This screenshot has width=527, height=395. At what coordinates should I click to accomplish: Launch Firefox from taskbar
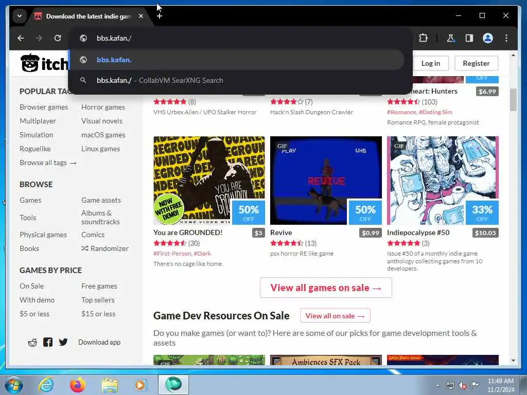coord(78,385)
